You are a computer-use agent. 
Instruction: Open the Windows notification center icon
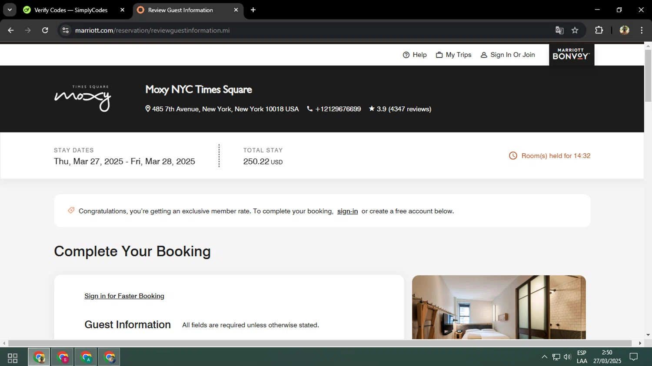[x=634, y=357]
